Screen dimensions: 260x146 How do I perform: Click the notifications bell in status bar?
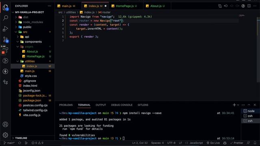click(255, 143)
